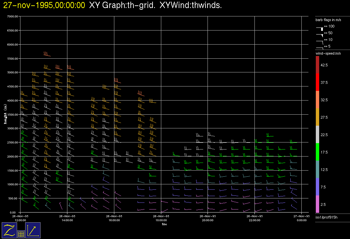This screenshot has height=239, width=350.
Task: Open the small yellow grid icon
Action: [x=21, y=234]
